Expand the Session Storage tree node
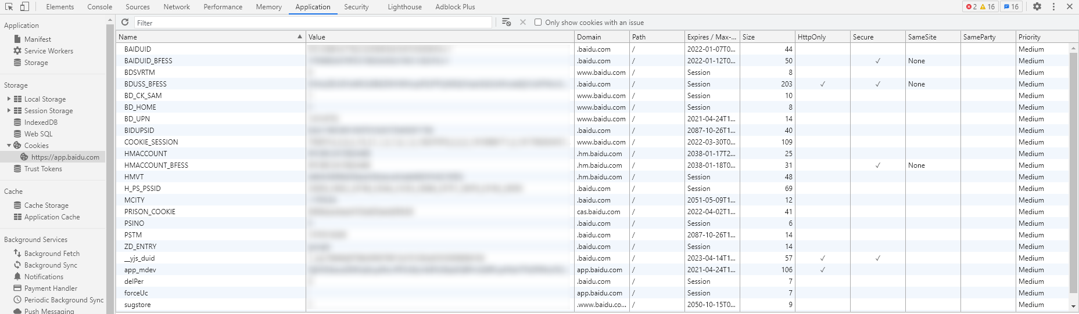 coord(9,111)
